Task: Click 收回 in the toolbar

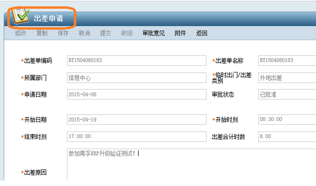Action: coord(127,33)
